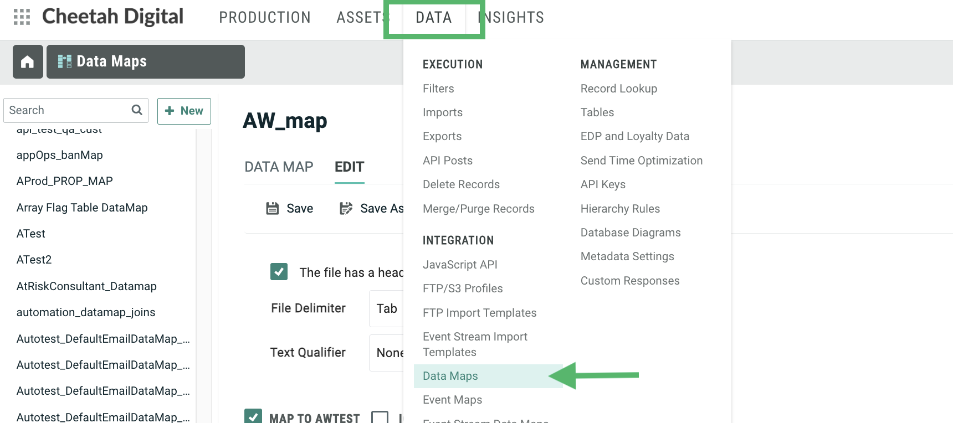Image resolution: width=953 pixels, height=423 pixels.
Task: Click the plus icon on New button
Action: (170, 111)
